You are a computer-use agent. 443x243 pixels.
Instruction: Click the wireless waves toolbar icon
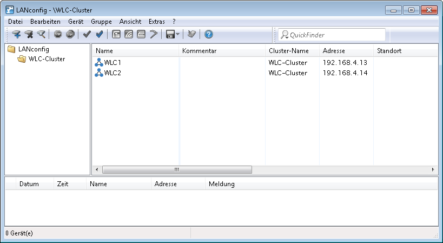point(128,35)
